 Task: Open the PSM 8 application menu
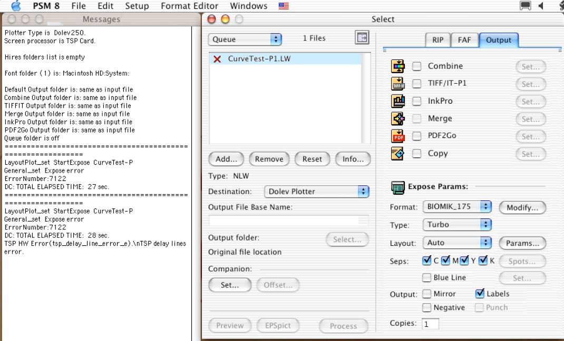pyautogui.click(x=46, y=6)
